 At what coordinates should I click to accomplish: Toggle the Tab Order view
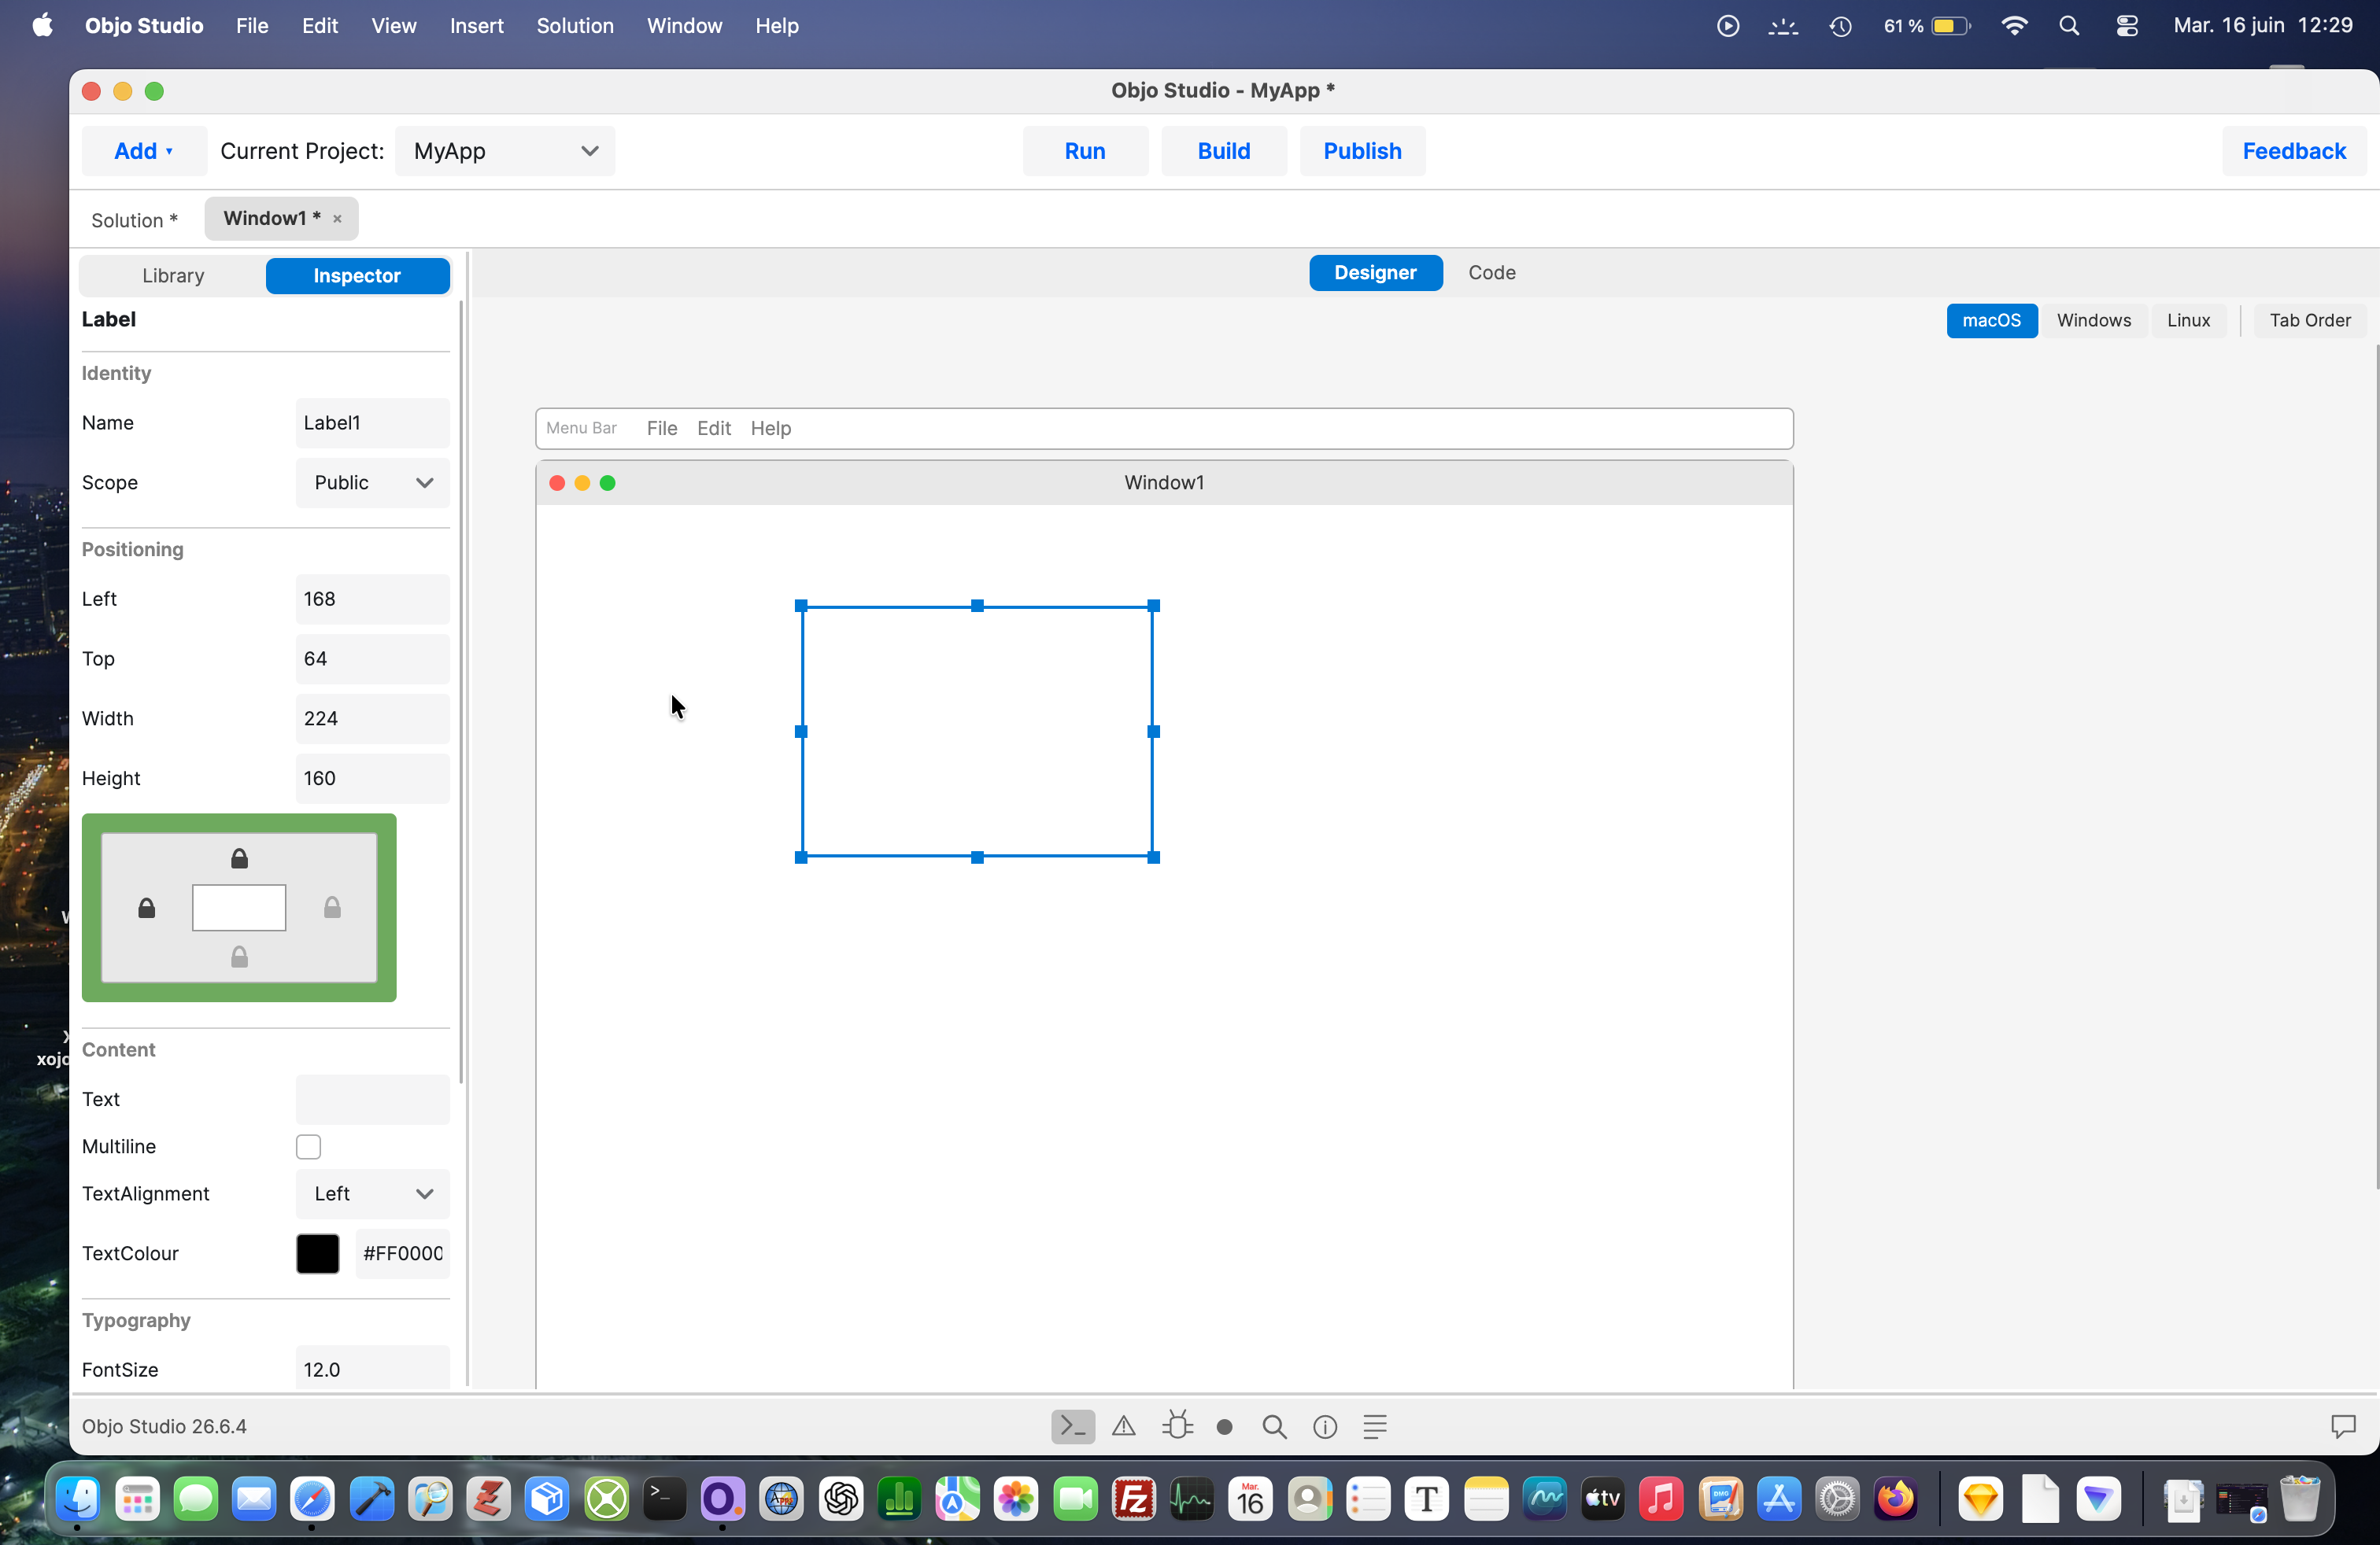pos(2309,320)
